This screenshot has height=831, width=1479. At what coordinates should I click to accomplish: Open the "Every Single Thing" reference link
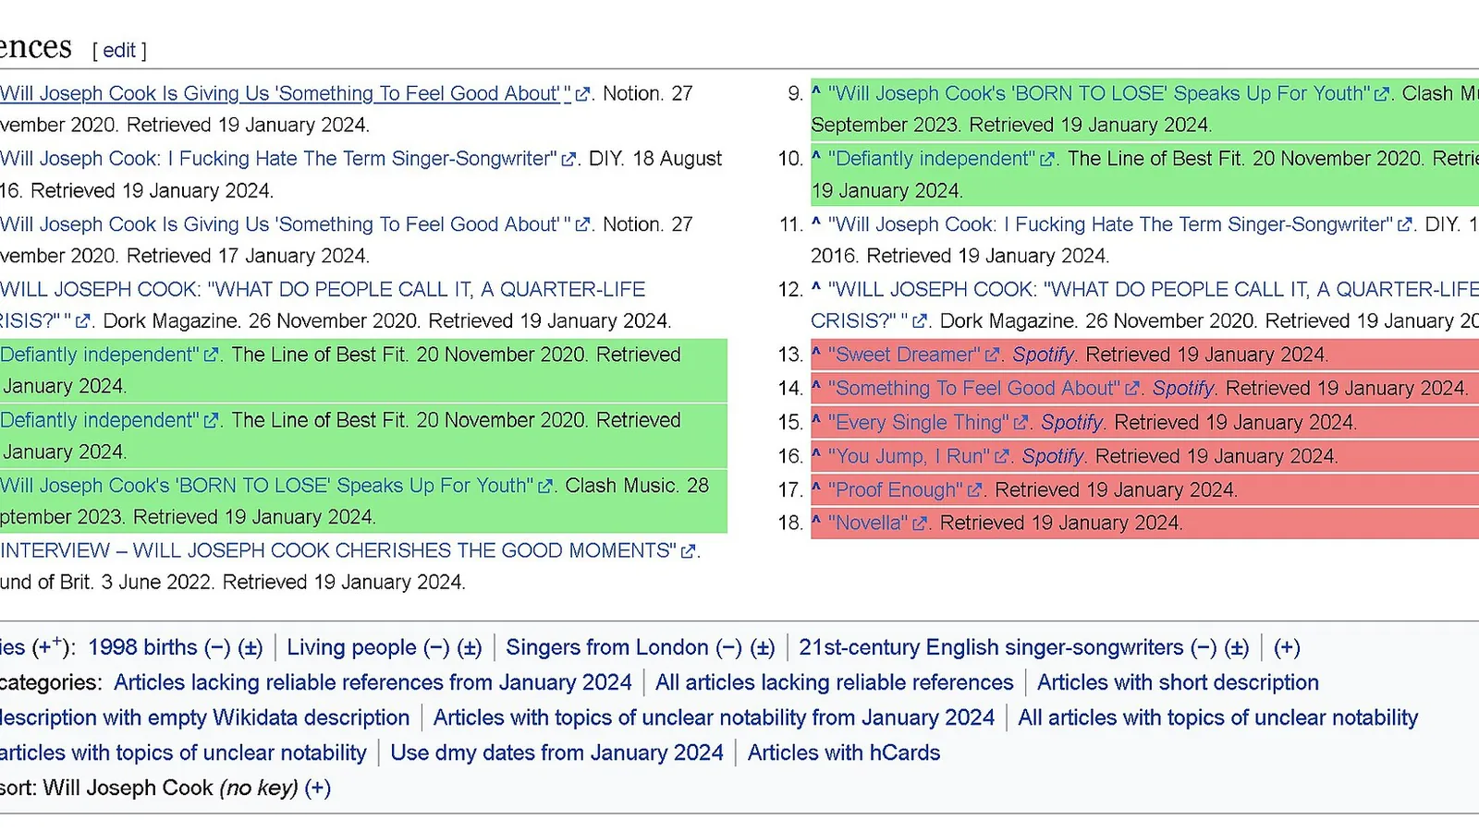click(x=928, y=422)
